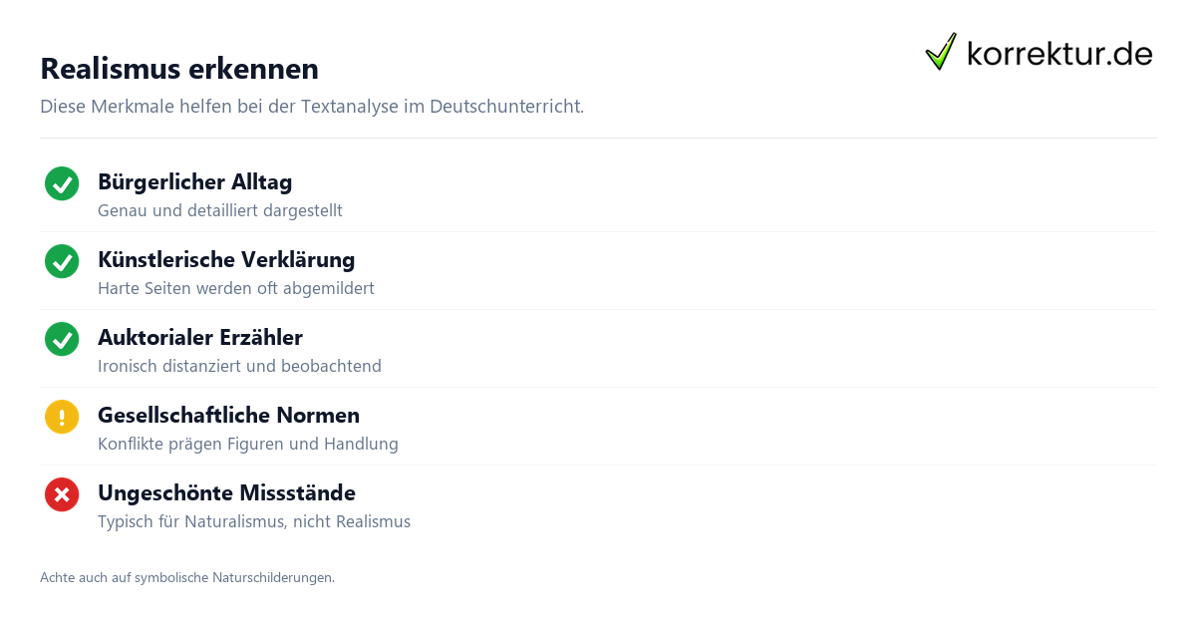Select the Bürgerlicher Alltag heading
The image size is (1196, 628).
[x=195, y=182]
